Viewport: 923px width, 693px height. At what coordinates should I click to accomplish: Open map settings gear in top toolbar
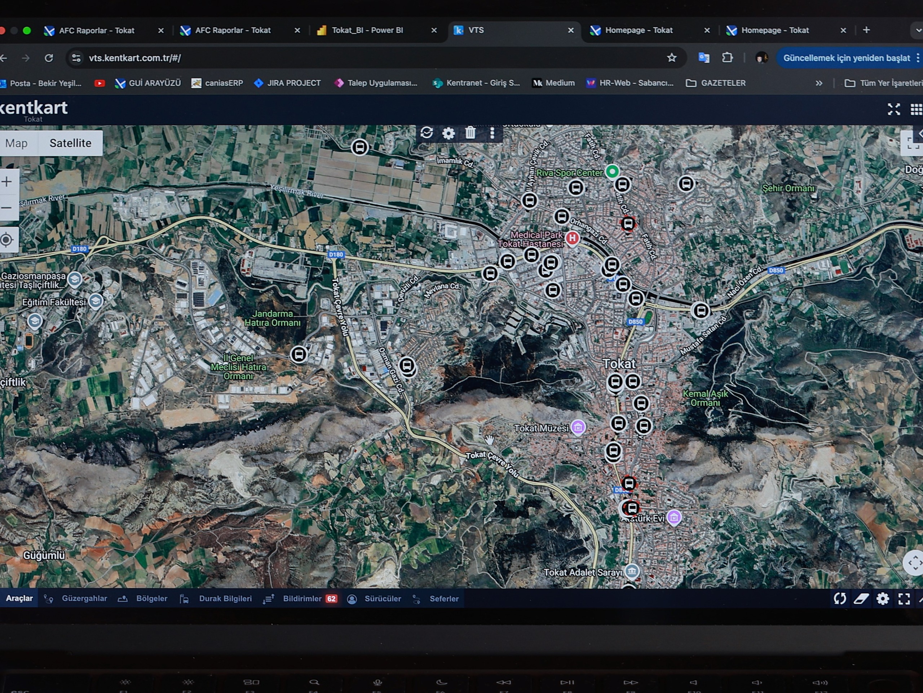tap(449, 133)
